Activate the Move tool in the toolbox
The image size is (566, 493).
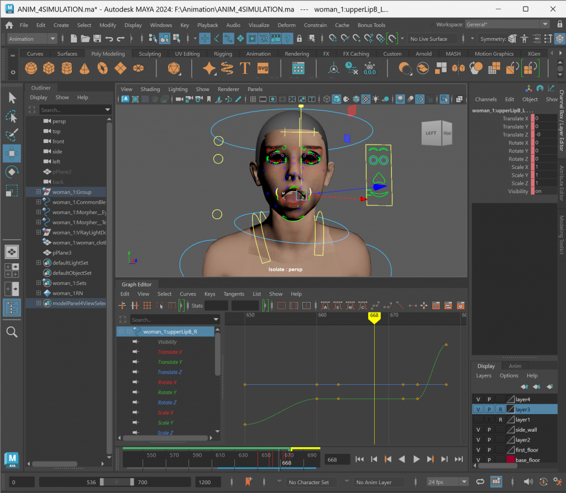tap(12, 153)
